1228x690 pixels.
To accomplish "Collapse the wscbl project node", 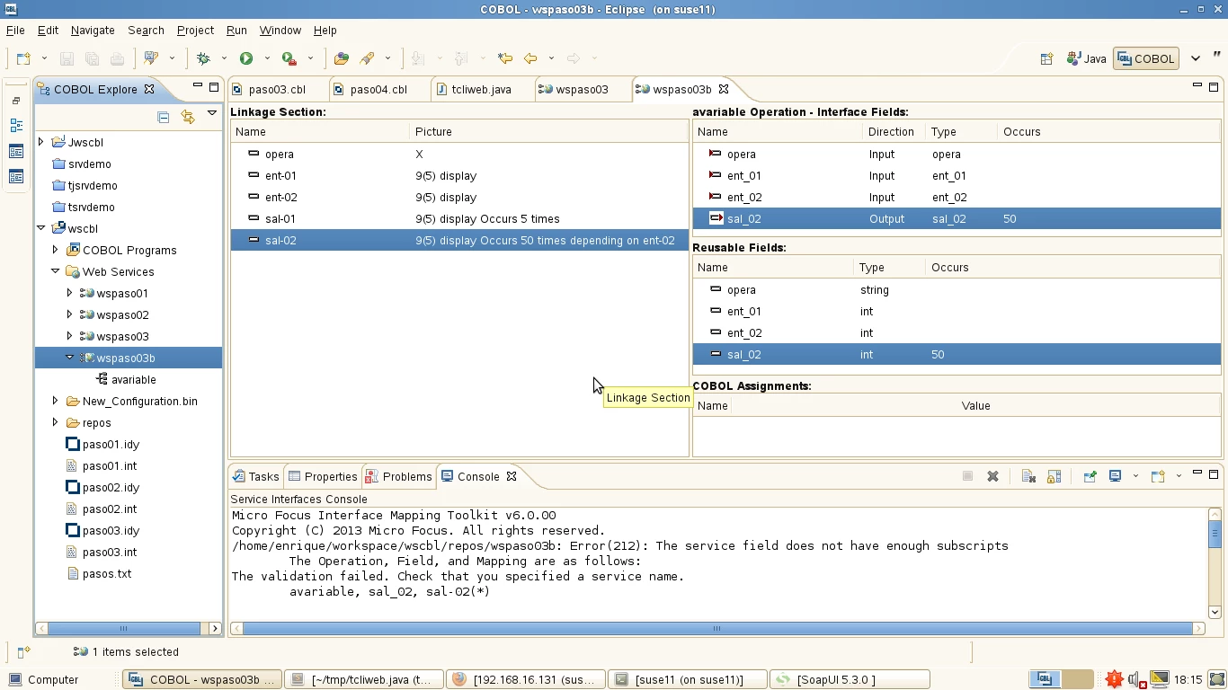I will click(40, 228).
